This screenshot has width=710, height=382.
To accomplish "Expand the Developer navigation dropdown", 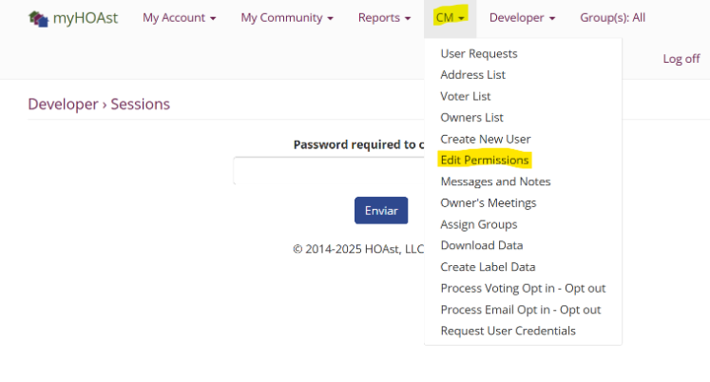I will click(522, 18).
